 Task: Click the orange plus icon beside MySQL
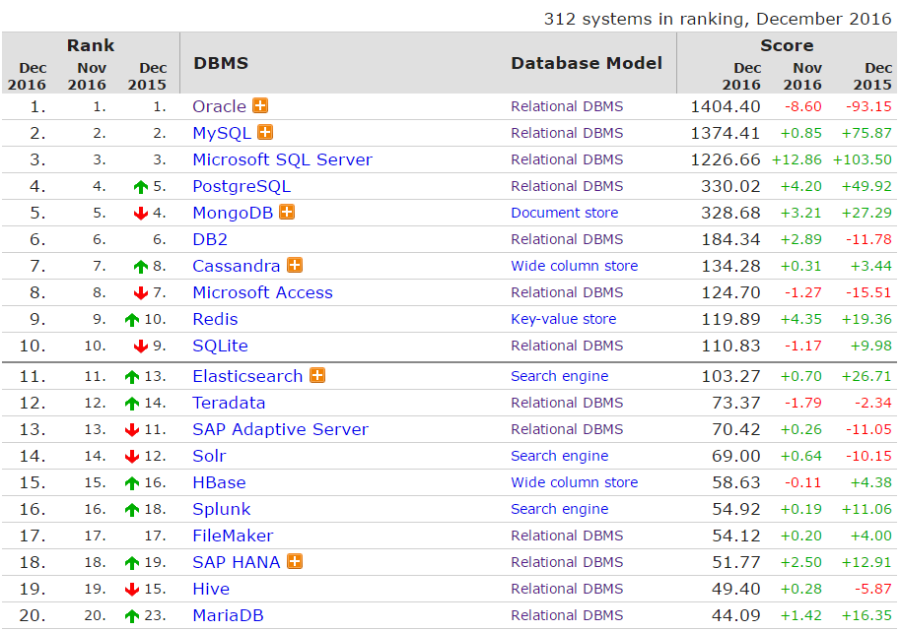pos(265,132)
